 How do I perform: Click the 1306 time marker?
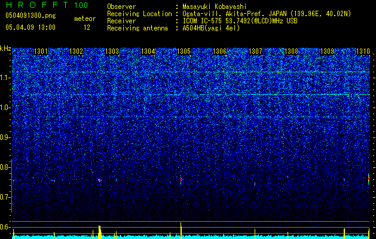(x=219, y=51)
